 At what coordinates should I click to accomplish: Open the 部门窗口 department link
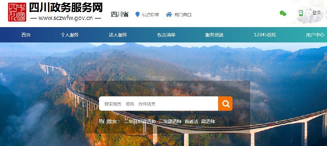(x=183, y=15)
